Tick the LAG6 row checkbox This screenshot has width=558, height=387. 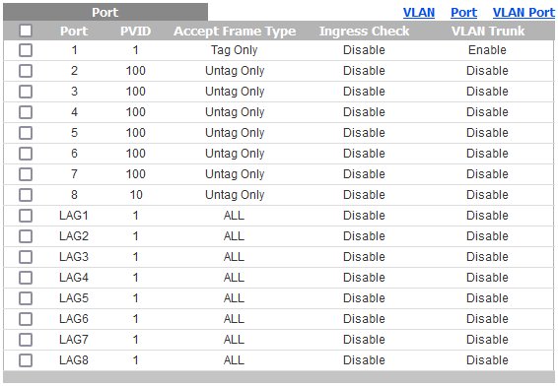coord(26,319)
